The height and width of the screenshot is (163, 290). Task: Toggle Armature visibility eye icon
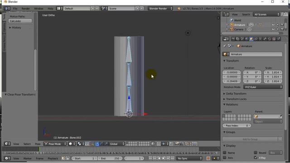click(273, 25)
